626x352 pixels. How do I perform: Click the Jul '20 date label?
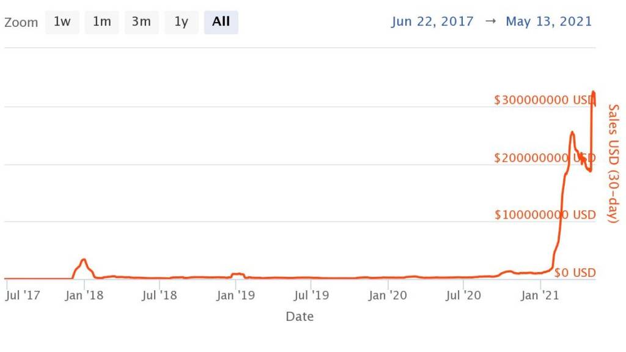coord(463,296)
